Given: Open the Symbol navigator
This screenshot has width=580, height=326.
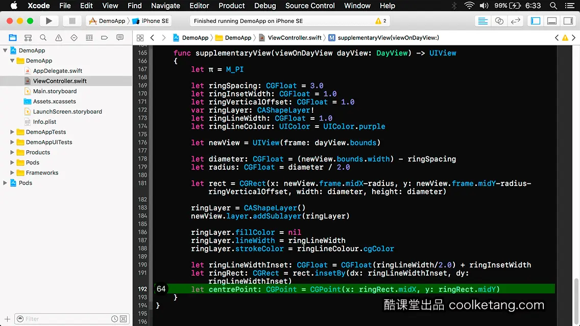Looking at the screenshot, I should tap(28, 38).
